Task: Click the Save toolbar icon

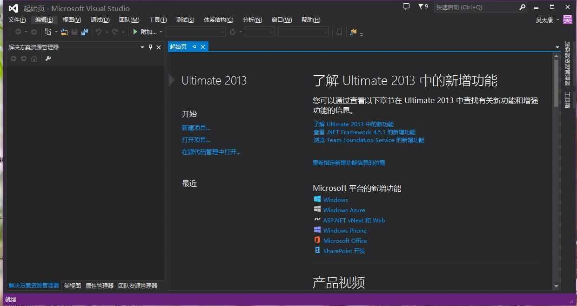Action: coord(74,32)
